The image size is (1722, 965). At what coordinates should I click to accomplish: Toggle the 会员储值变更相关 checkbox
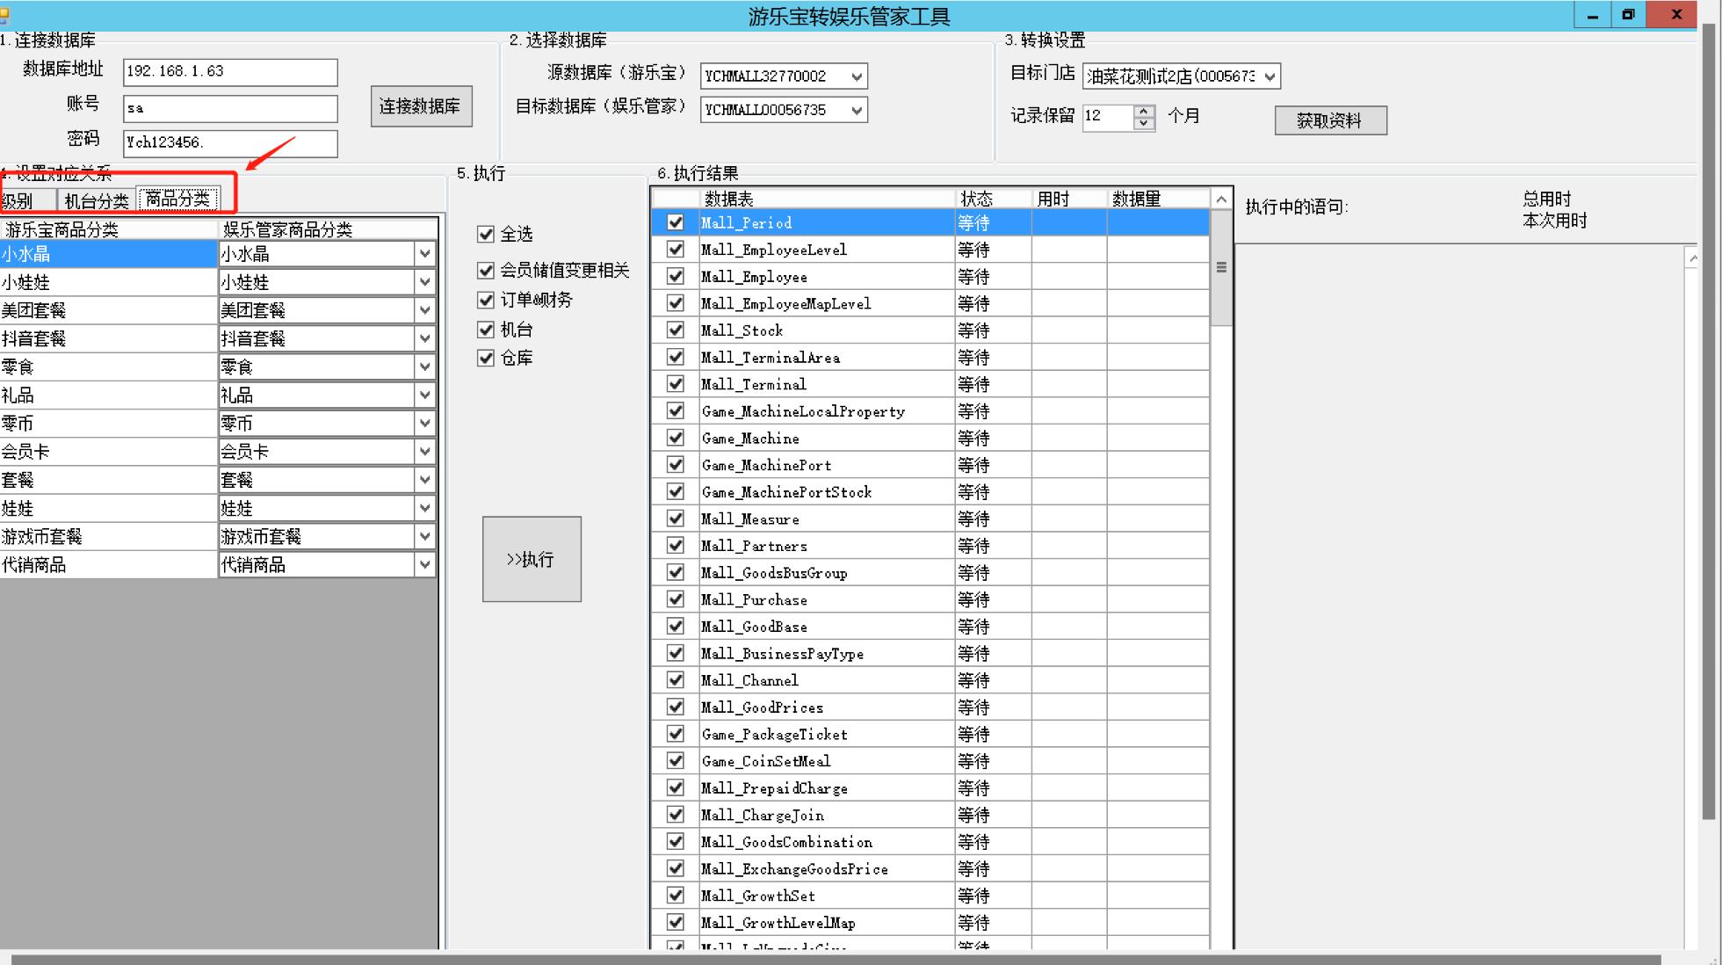(486, 270)
